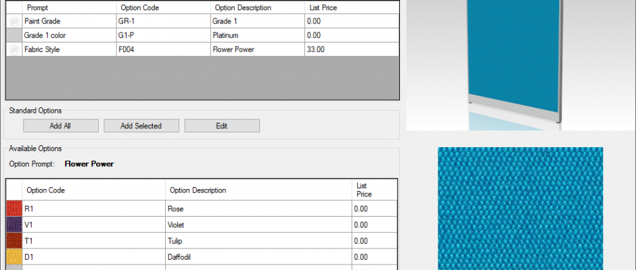This screenshot has height=270, width=636.
Task: Select the Daffodil yellow color swatch
Action: 14,257
